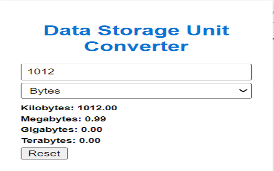Click the Gigabytes result line
This screenshot has height=171, width=274.
point(62,130)
